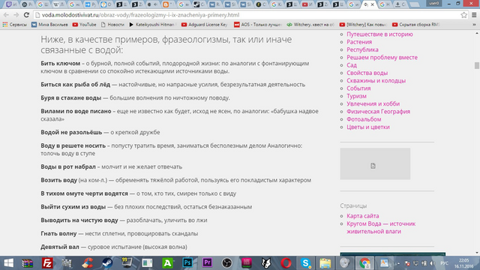
Task: Open the Физическая География category
Action: 378,112
